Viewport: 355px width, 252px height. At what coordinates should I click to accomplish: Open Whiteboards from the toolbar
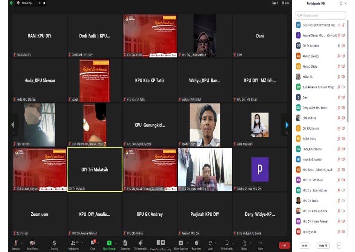(x=227, y=243)
